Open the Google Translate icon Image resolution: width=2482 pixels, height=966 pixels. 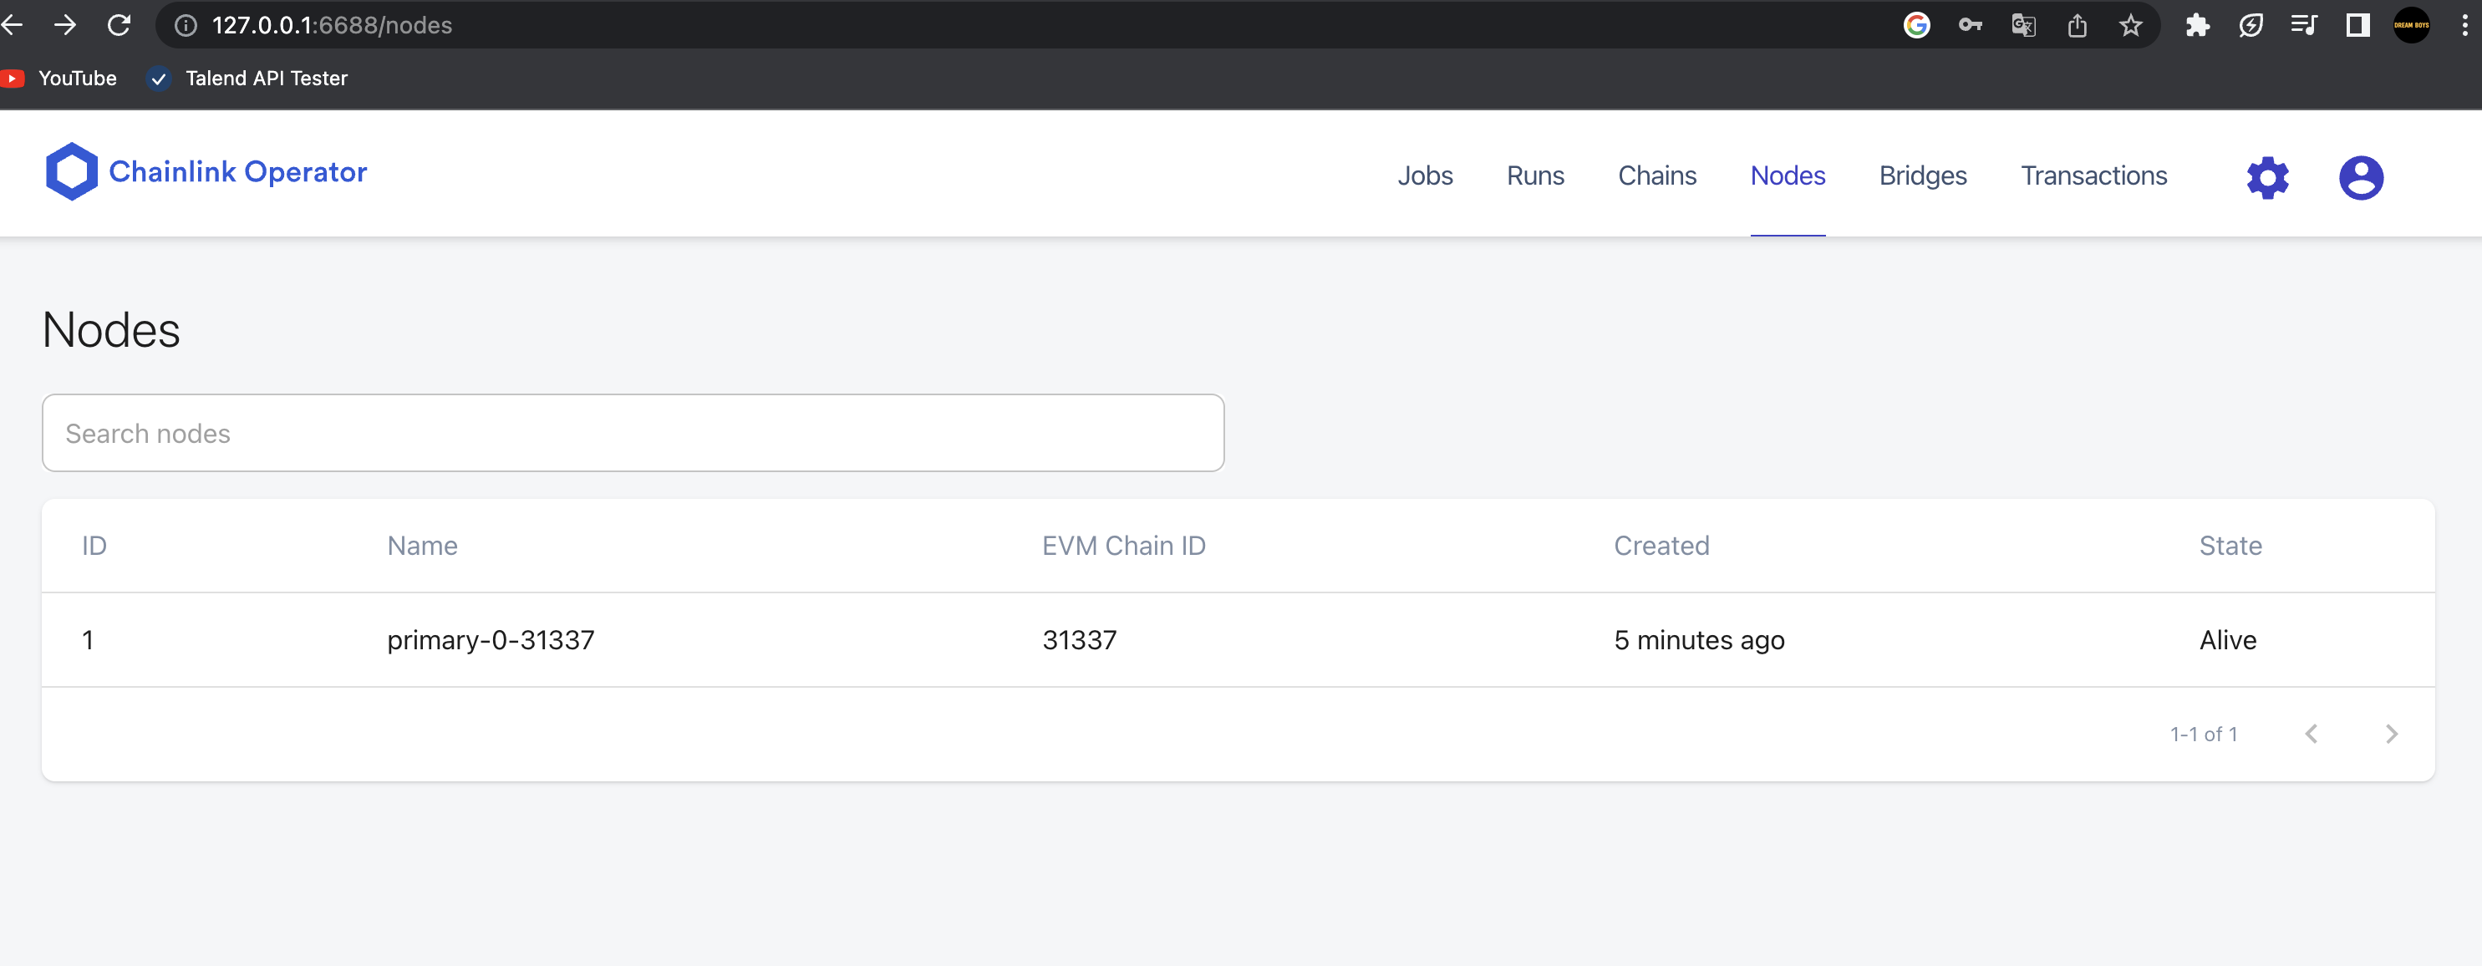tap(2023, 25)
